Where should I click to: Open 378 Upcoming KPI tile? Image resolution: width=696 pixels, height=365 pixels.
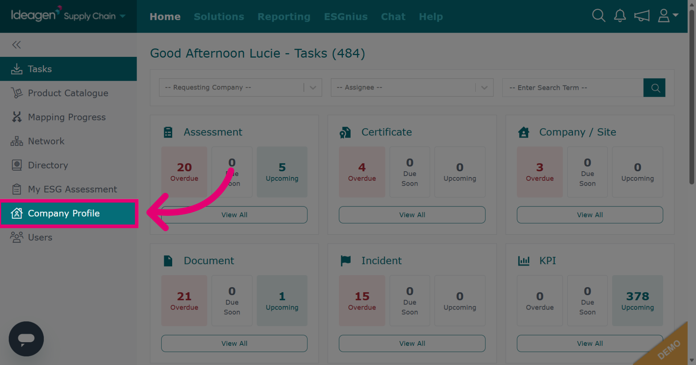tap(638, 301)
